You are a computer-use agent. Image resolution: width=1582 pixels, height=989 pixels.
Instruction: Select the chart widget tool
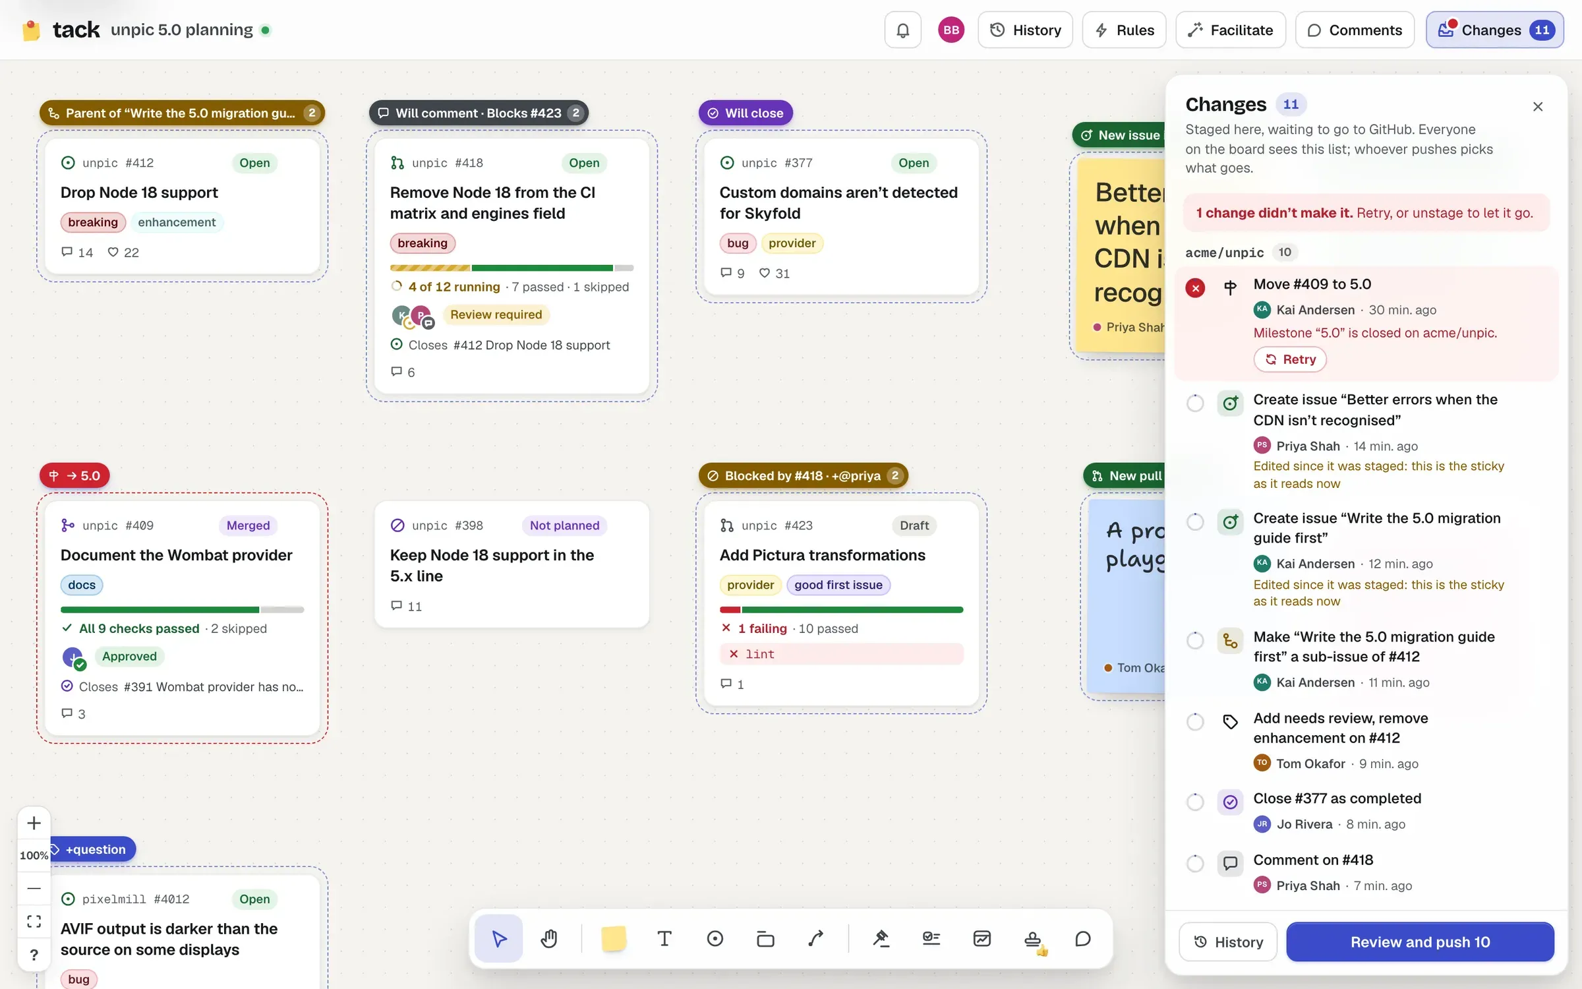pos(981,938)
